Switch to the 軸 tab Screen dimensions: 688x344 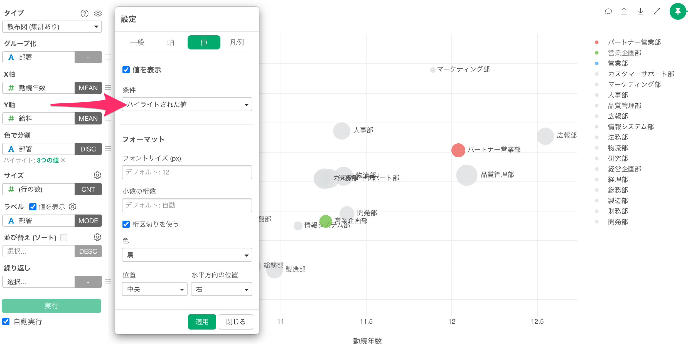tap(170, 42)
